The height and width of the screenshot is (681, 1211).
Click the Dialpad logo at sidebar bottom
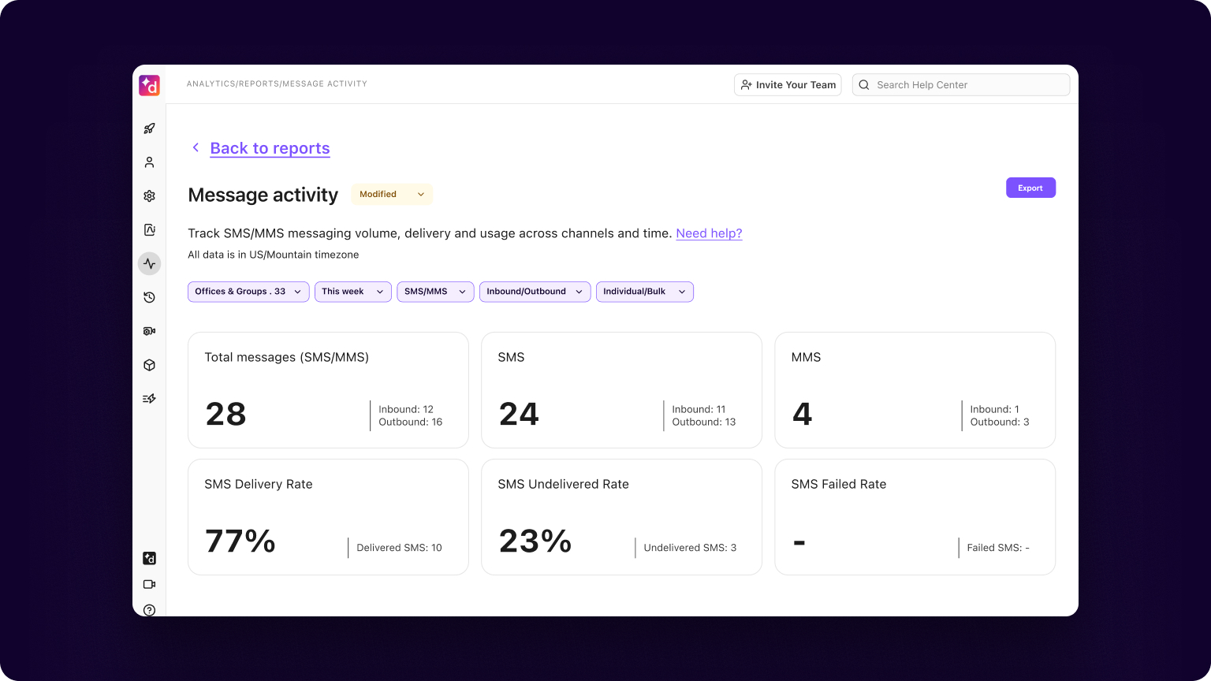coord(149,558)
